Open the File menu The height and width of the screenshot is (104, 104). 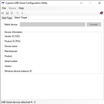point(4,8)
